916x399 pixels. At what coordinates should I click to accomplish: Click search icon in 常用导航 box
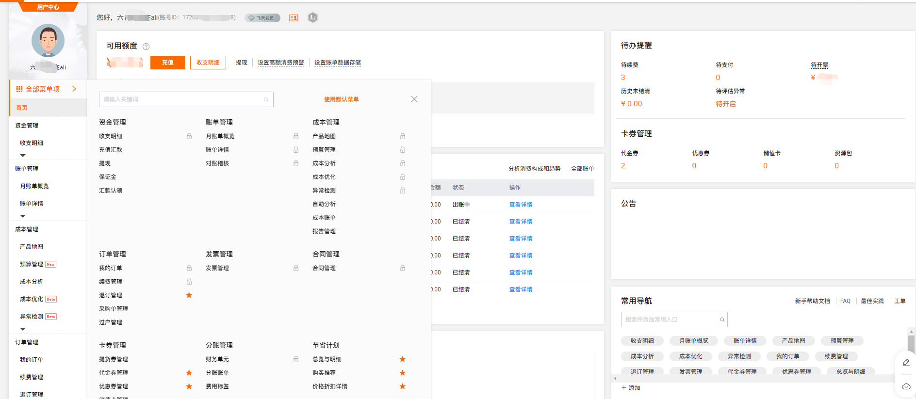pos(722,320)
